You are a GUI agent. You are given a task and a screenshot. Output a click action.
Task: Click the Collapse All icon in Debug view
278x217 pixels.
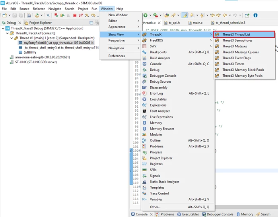coord(91,23)
